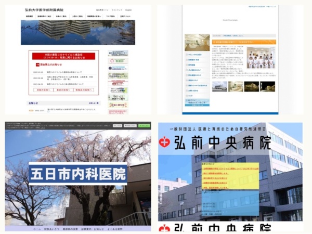The width and height of the screenshot is (312, 234).
Task: Open the 2021.04.01 coronavirus news row
Action: [x=63, y=84]
